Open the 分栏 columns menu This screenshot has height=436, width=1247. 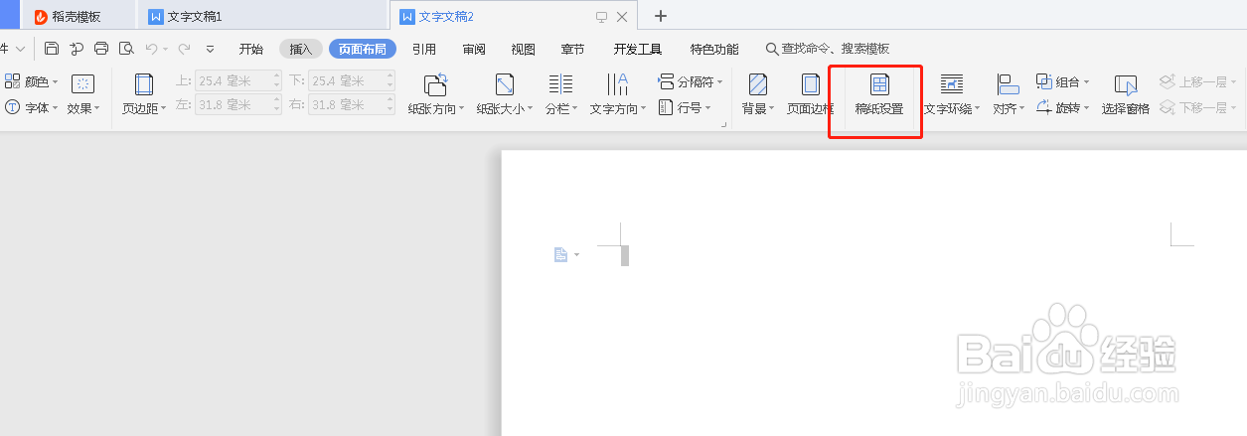(561, 94)
